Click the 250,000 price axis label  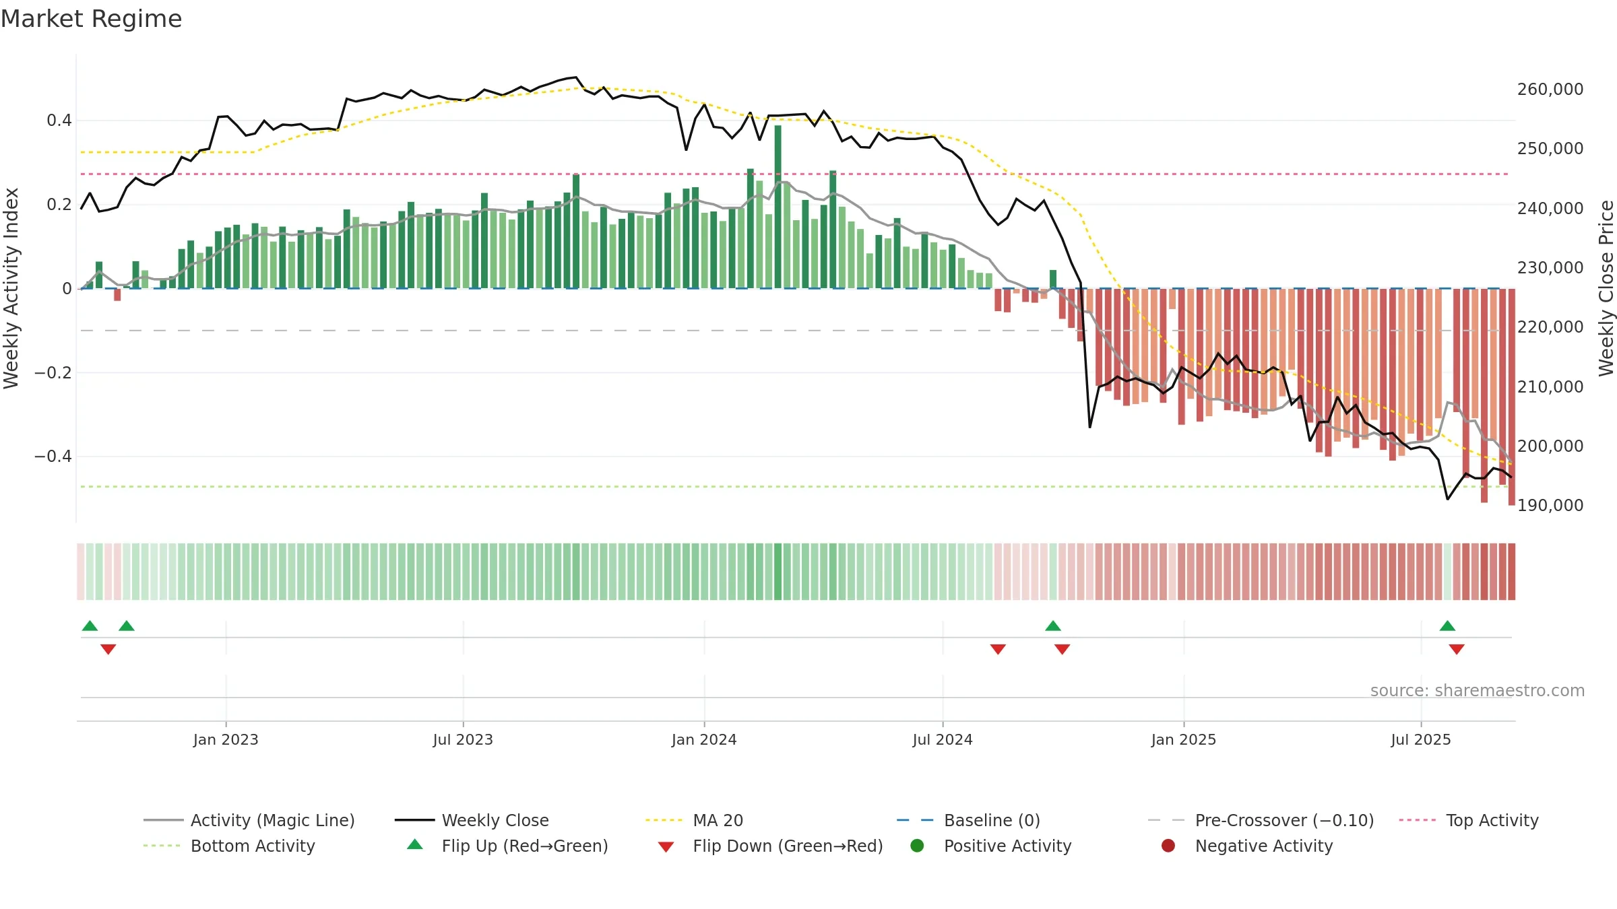coord(1550,149)
